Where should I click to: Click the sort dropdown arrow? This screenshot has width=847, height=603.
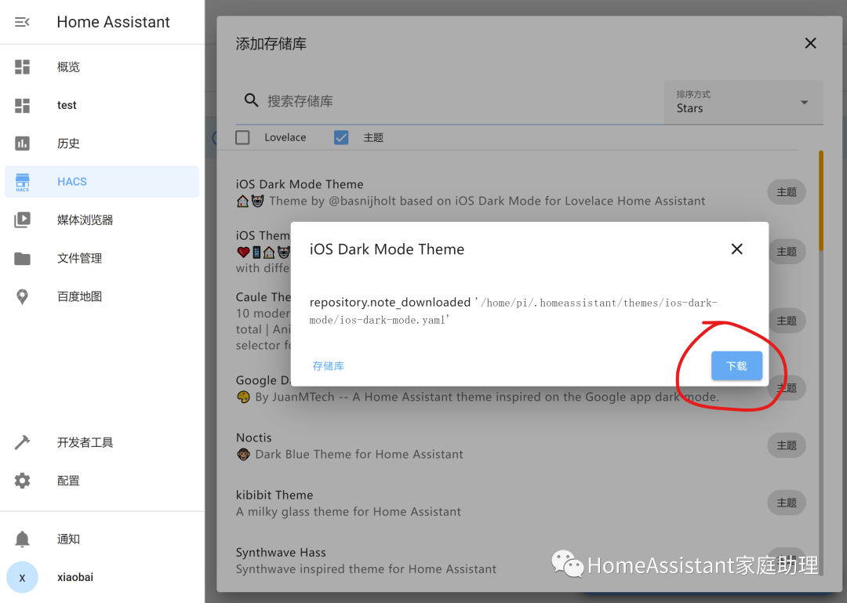[805, 102]
